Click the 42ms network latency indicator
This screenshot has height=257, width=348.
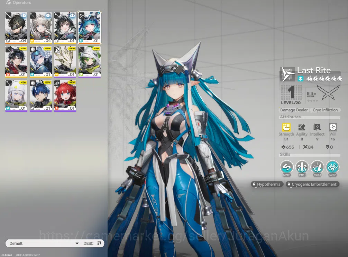(7, 255)
